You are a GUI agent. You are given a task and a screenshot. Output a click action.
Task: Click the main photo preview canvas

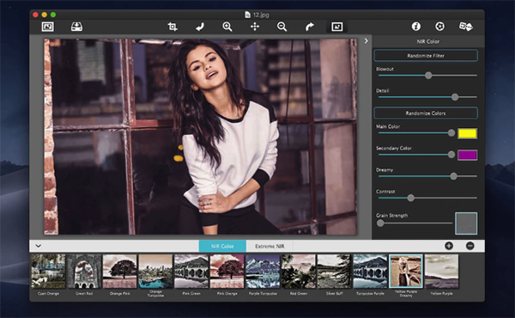200,137
